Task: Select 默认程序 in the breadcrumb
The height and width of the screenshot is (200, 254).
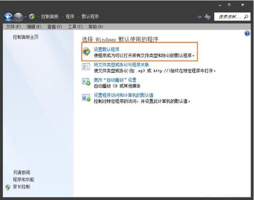Action: (x=90, y=17)
